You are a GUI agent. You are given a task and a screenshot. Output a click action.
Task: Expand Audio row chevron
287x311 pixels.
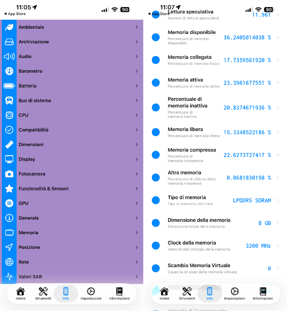(x=136, y=57)
